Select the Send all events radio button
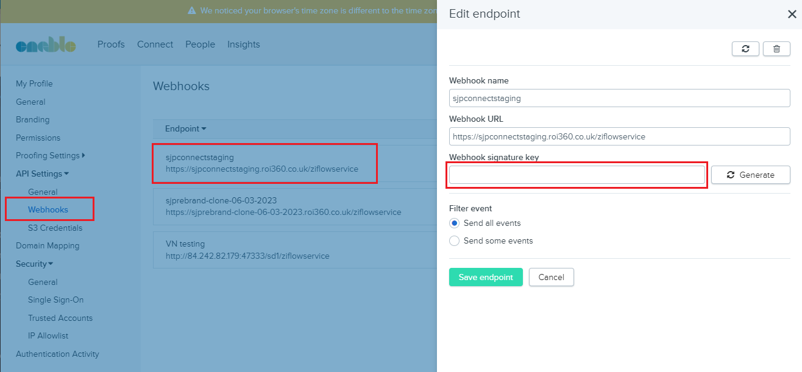This screenshot has height=372, width=802. [454, 223]
